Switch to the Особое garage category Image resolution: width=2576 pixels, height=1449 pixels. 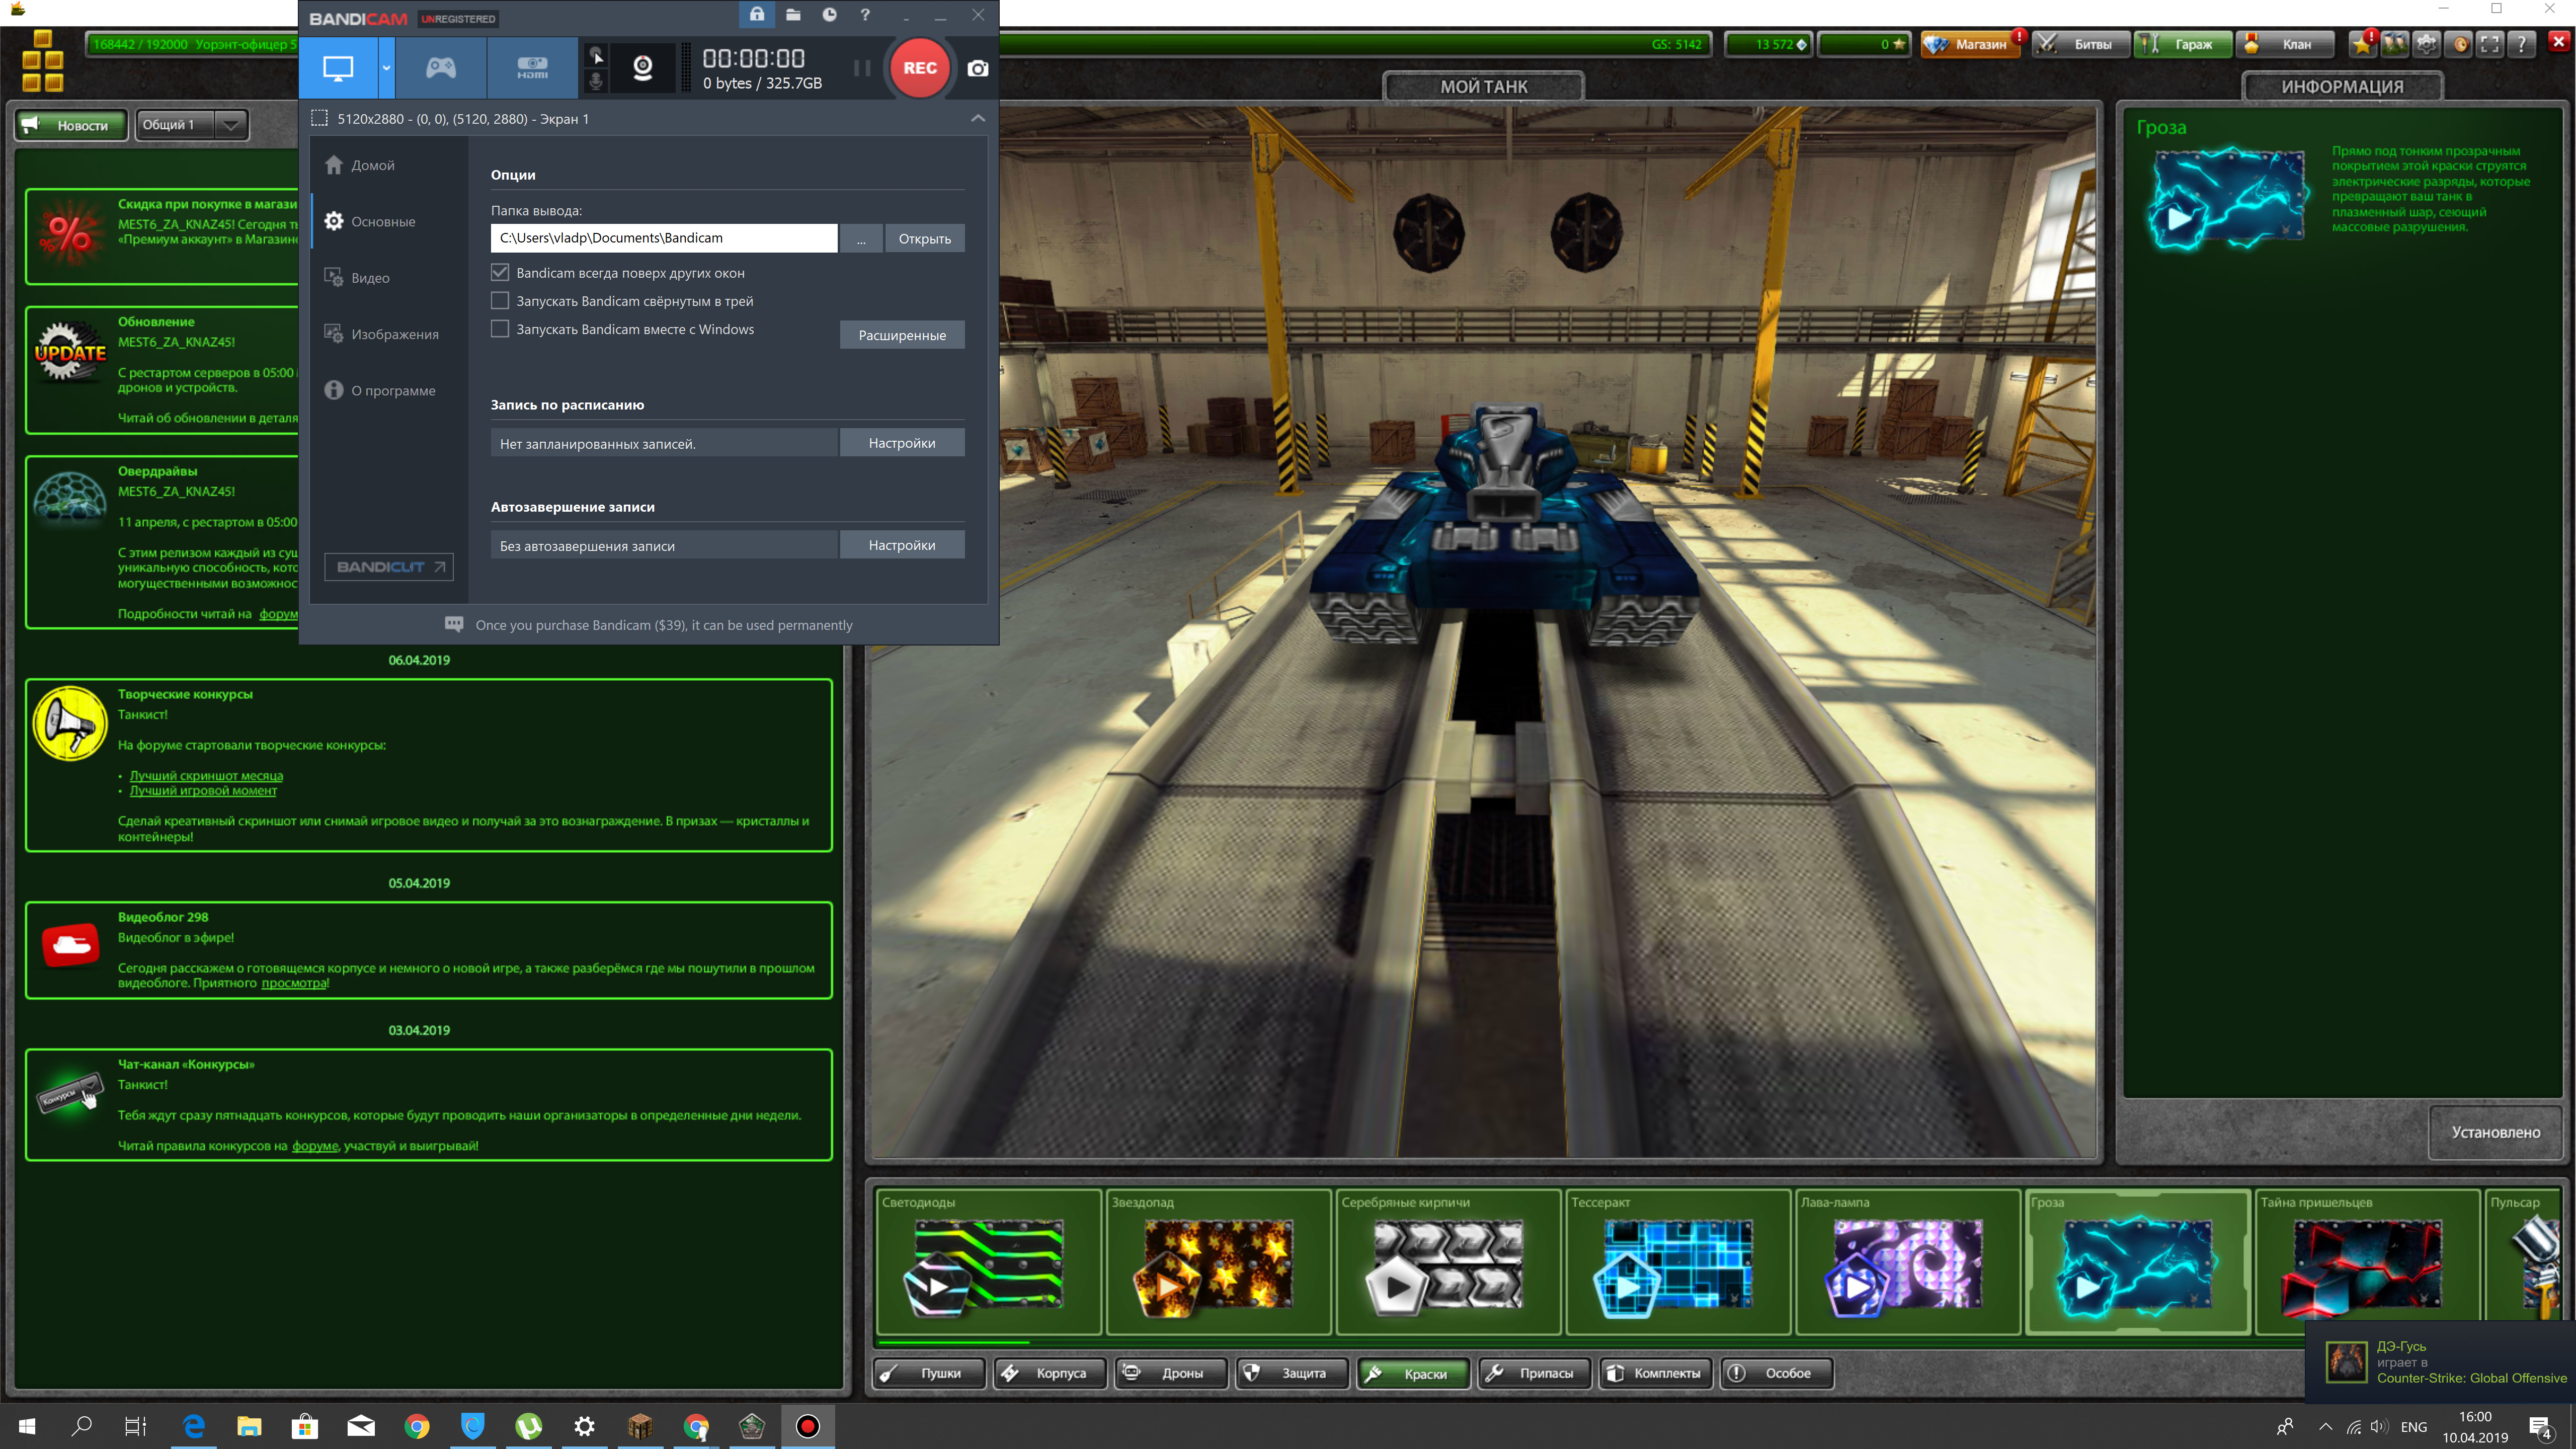tap(1777, 1373)
